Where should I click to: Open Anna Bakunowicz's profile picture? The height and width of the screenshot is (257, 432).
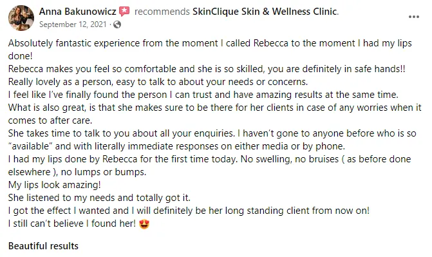pos(21,18)
